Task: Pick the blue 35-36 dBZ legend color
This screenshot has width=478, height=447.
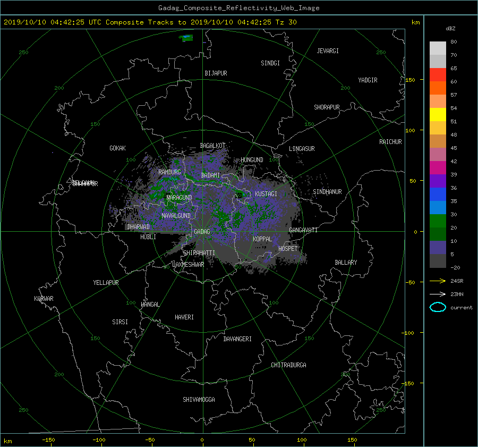Action: (x=438, y=195)
